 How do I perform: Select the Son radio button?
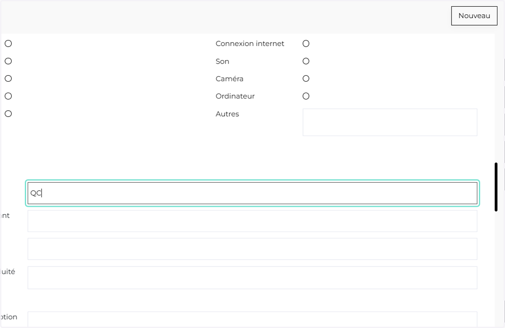306,61
